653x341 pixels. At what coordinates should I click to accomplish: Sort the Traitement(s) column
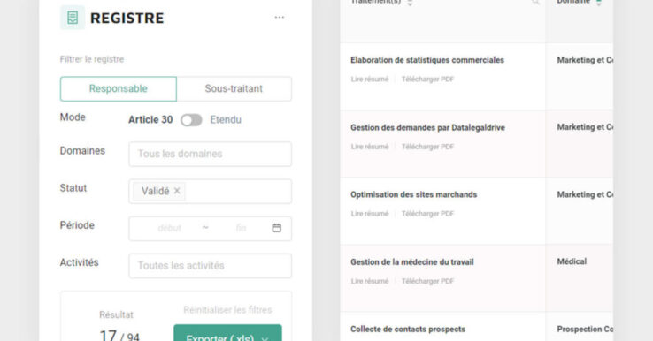410,3
